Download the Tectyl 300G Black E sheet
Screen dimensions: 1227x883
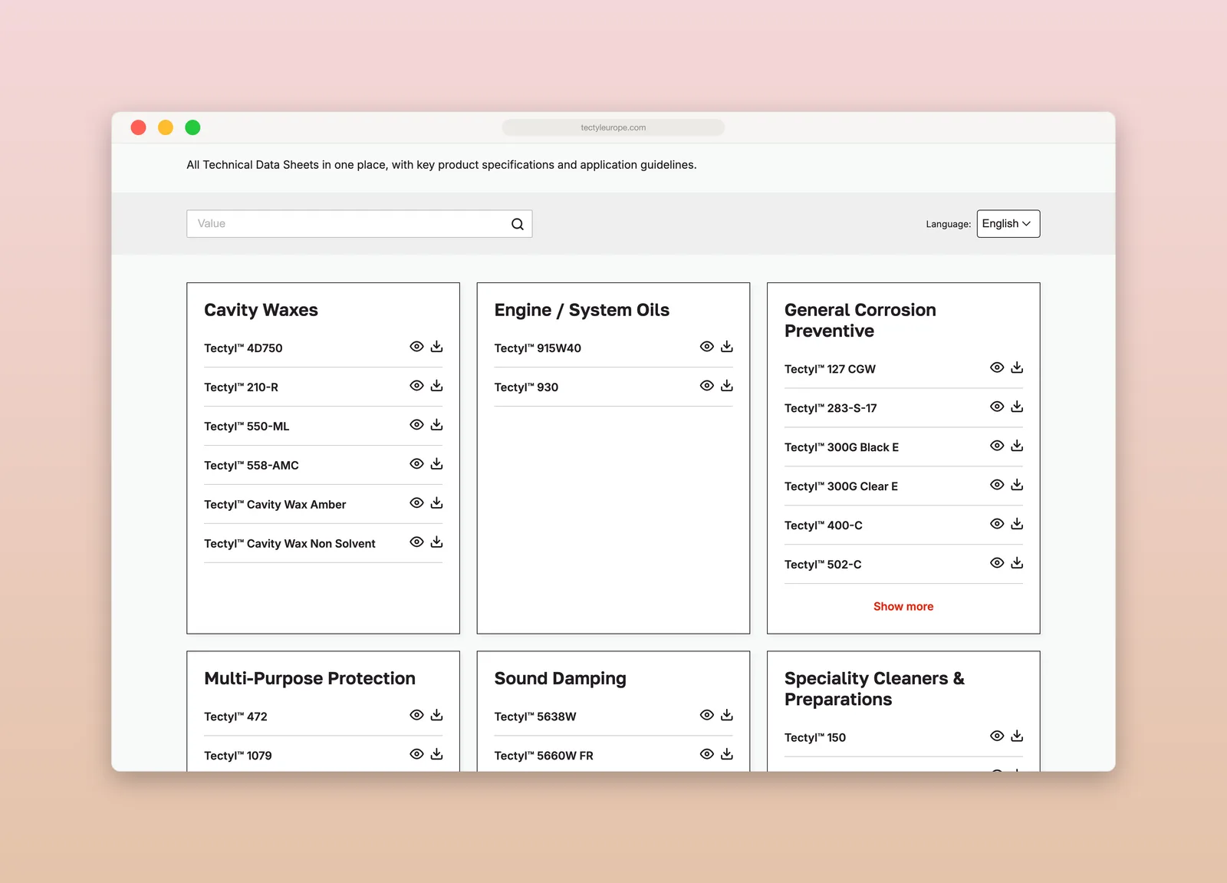point(1017,446)
